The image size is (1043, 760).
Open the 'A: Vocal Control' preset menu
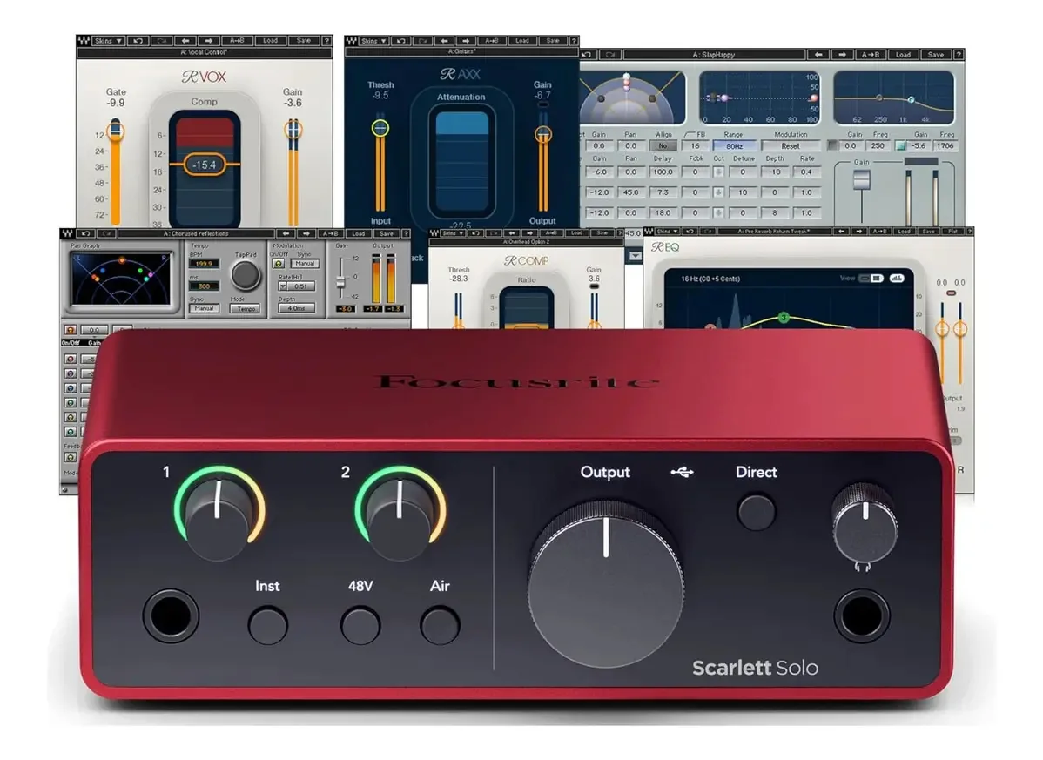point(204,52)
